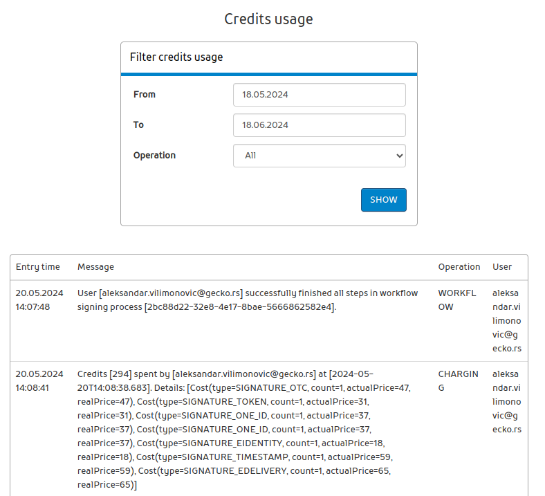
Task: Select the Operation column header in the table
Action: (459, 266)
